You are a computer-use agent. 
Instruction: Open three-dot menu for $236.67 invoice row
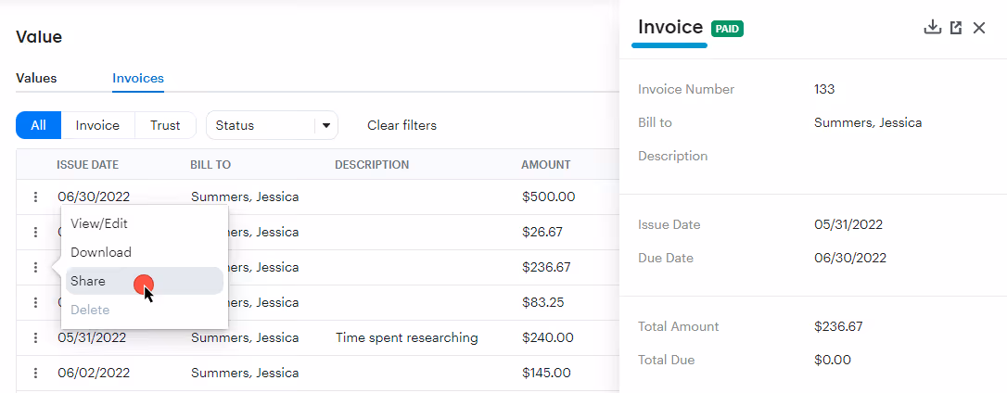(x=36, y=267)
